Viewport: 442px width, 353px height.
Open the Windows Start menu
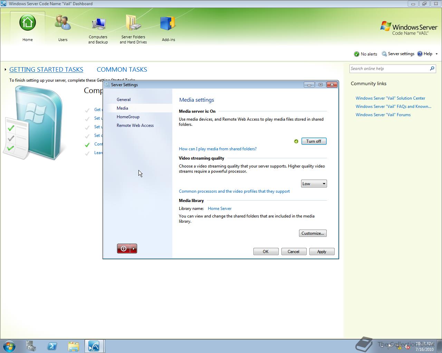[x=9, y=346]
